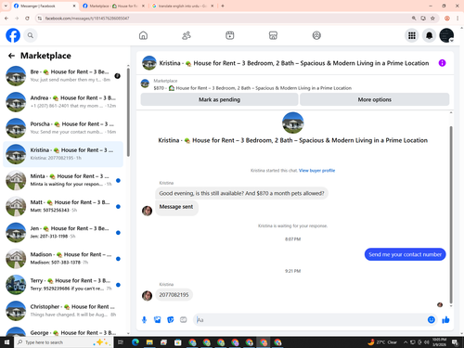This screenshot has width=464, height=348.
Task: Close the Messenger tab
Action: tap(74, 6)
